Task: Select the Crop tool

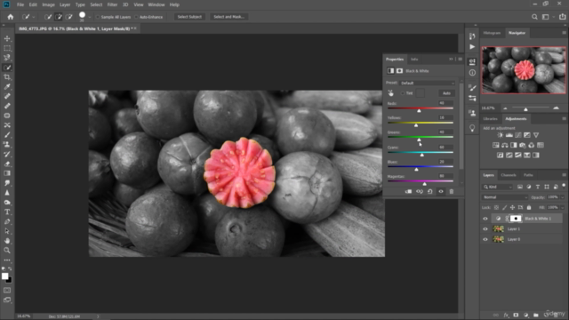Action: 7,77
